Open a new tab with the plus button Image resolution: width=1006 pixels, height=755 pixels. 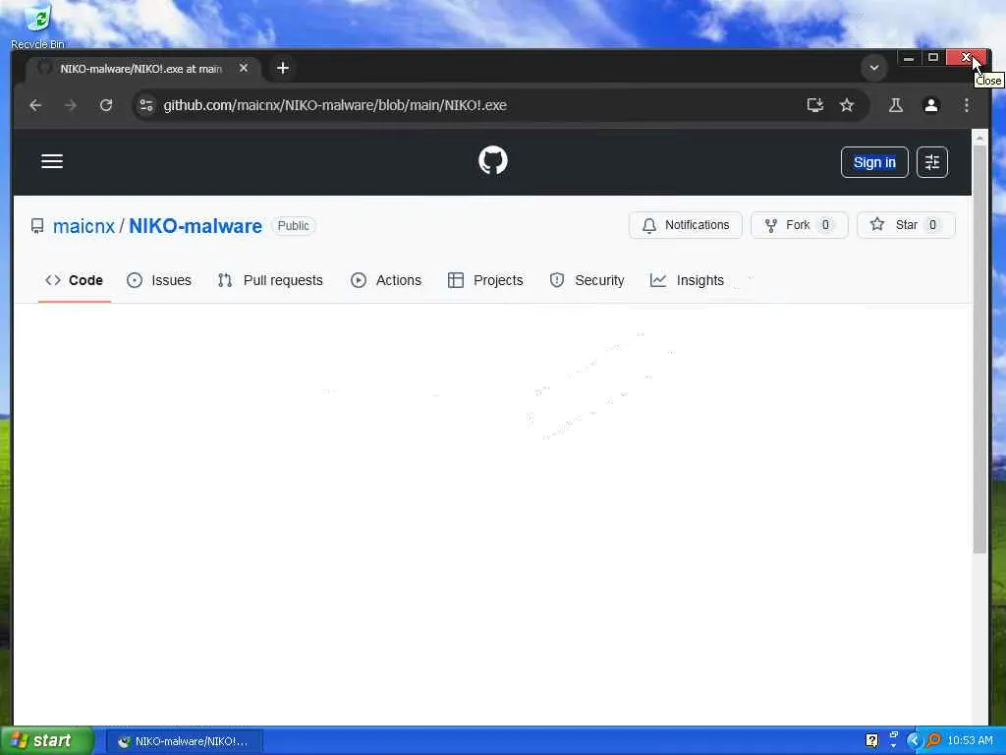(x=282, y=68)
